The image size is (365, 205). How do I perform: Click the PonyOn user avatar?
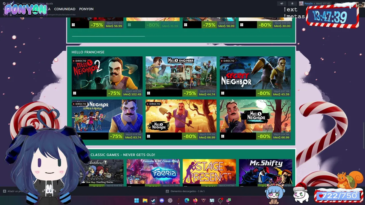301,3
